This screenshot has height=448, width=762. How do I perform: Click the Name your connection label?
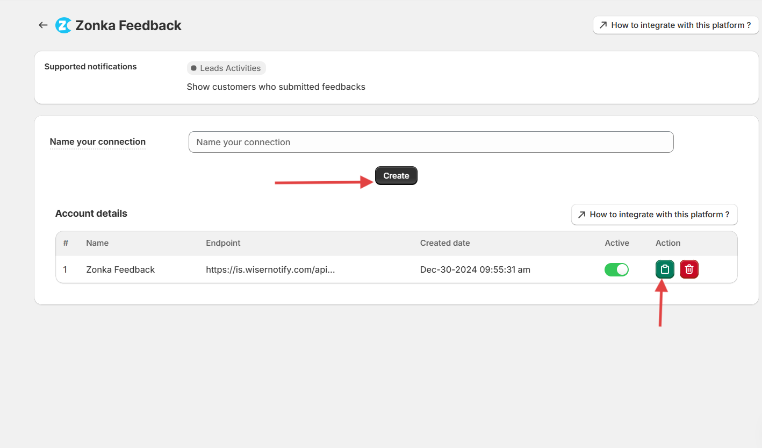98,142
